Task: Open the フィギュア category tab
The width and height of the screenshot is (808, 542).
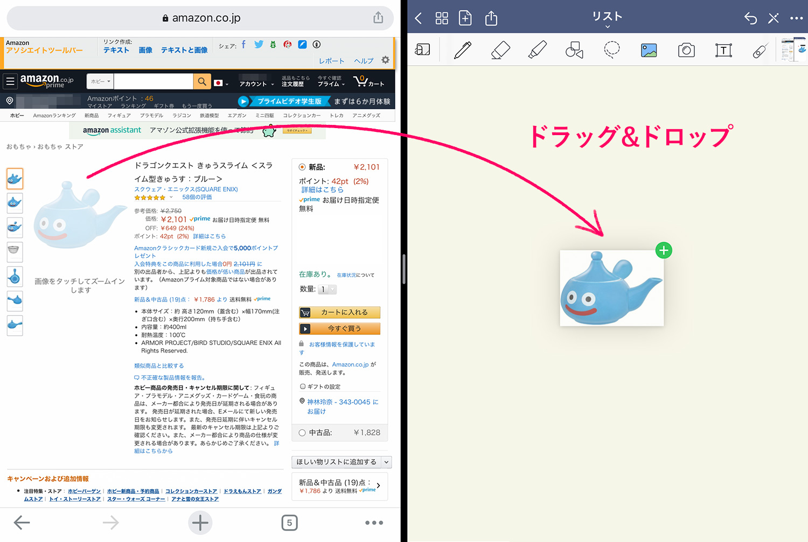Action: point(119,115)
